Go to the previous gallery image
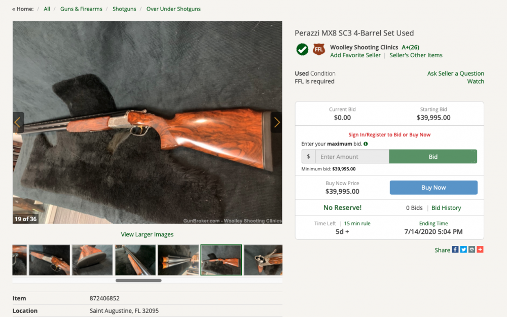This screenshot has height=317, width=507. [x=18, y=122]
